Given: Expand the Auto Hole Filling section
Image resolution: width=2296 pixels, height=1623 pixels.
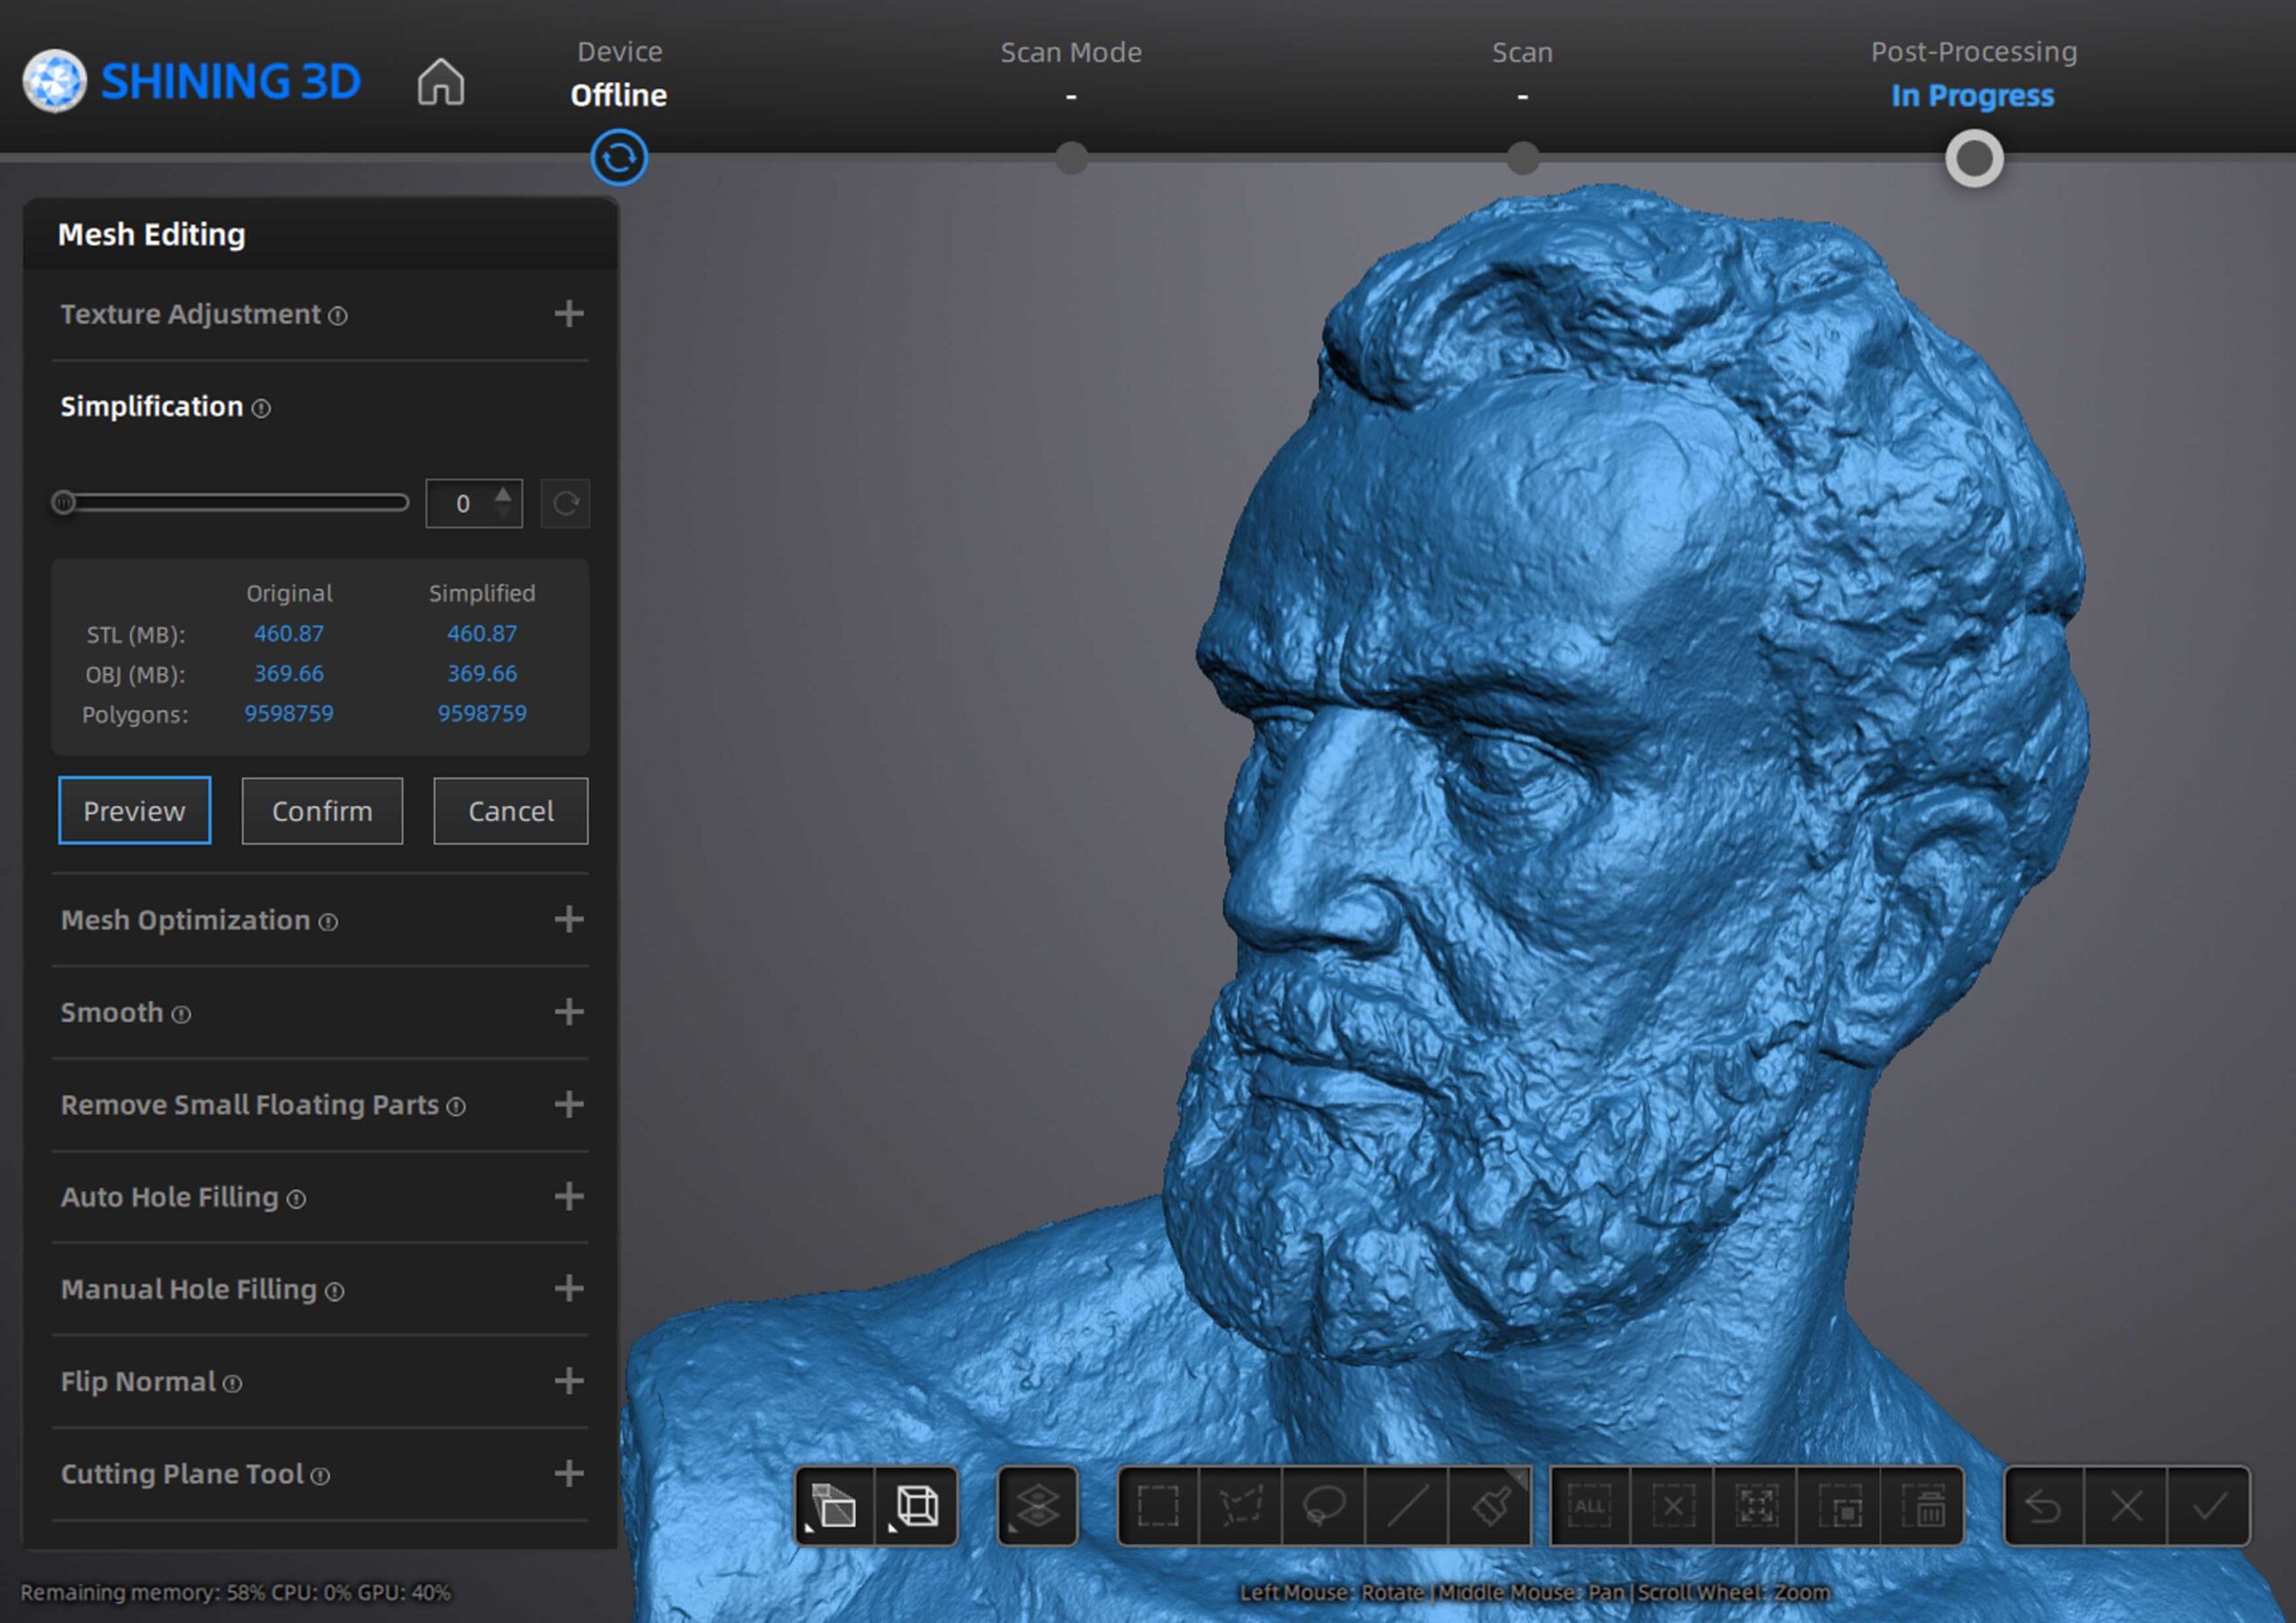Looking at the screenshot, I should click(569, 1196).
